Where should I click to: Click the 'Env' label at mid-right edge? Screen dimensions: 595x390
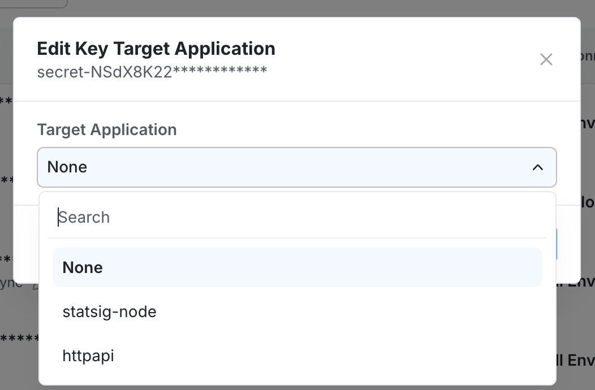point(588,123)
